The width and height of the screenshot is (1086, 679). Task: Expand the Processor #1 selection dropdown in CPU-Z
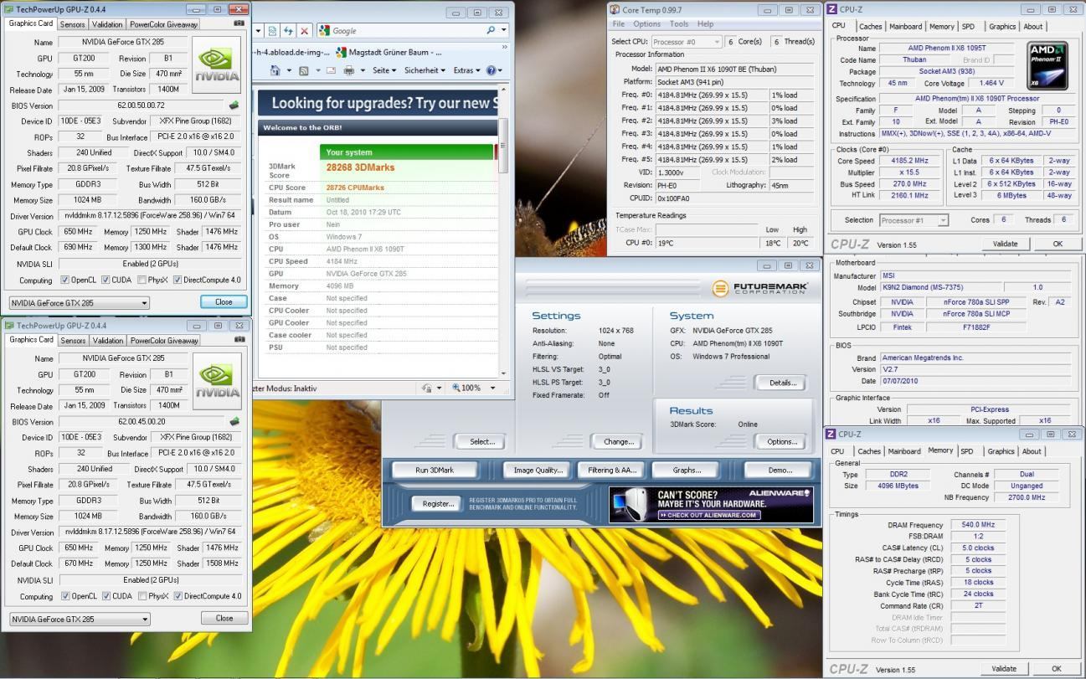click(x=914, y=220)
